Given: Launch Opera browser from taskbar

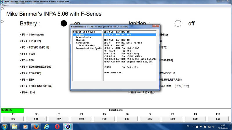Looking at the screenshot, I should [x=57, y=127].
